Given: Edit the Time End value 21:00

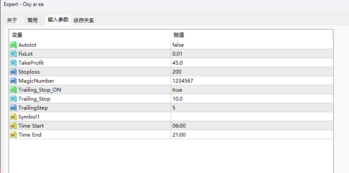Looking at the screenshot, I should 179,135.
